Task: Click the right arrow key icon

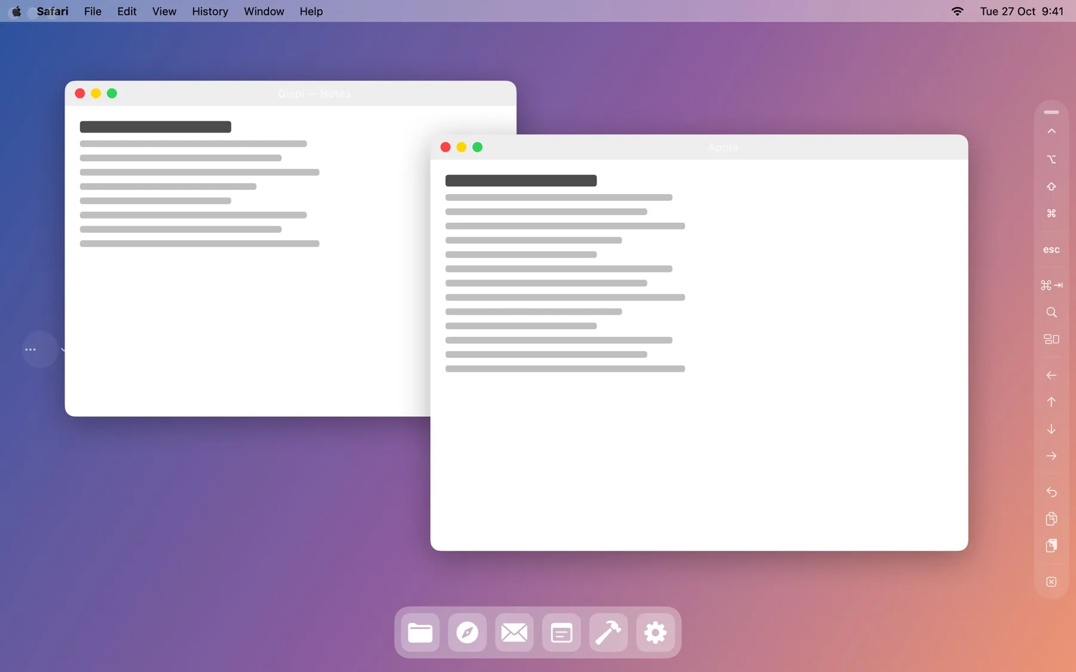Action: point(1051,456)
